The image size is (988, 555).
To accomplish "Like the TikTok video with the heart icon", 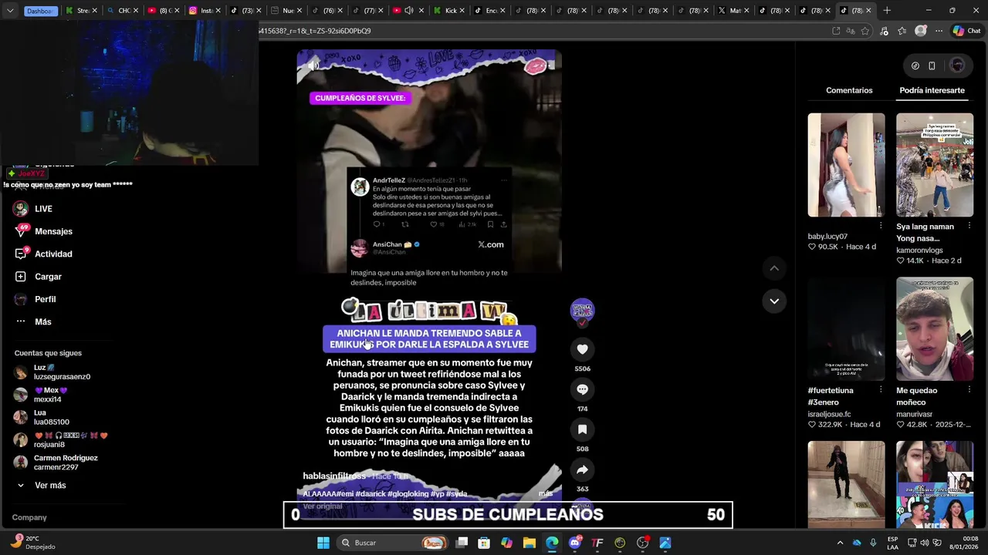I will (x=582, y=349).
